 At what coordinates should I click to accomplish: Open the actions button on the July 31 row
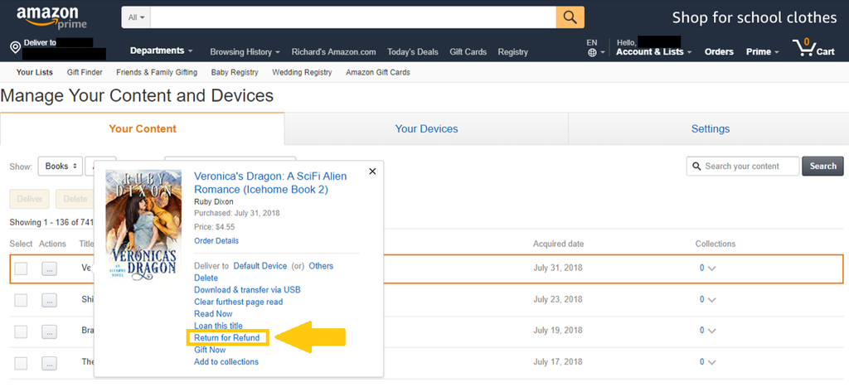(x=49, y=268)
